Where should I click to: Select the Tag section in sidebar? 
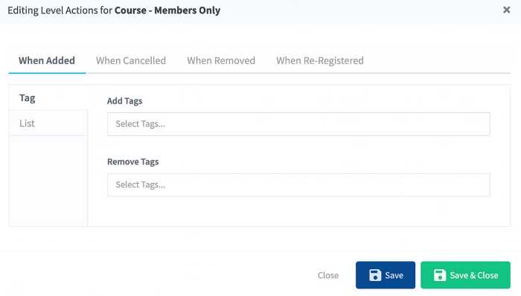coord(48,98)
